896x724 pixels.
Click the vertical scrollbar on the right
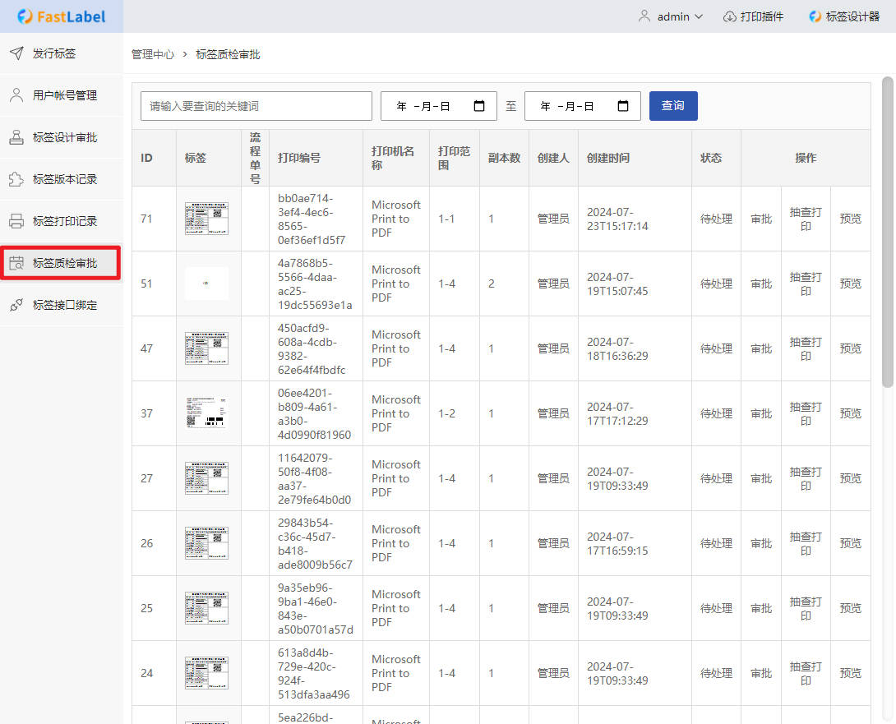point(887,230)
